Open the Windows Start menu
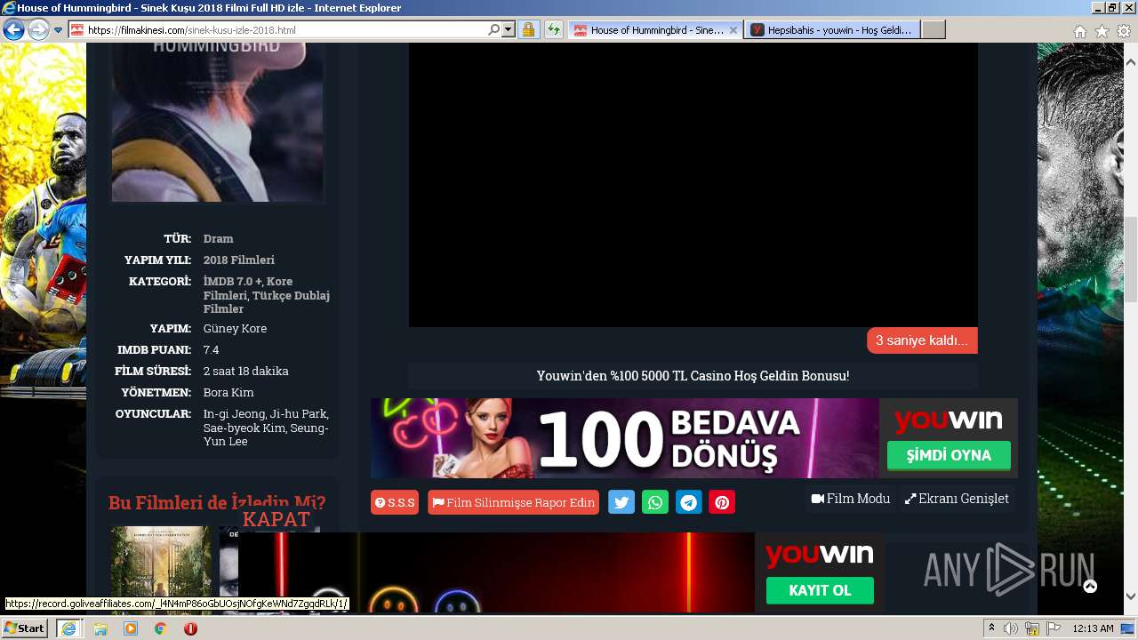This screenshot has height=640, width=1138. click(x=25, y=628)
